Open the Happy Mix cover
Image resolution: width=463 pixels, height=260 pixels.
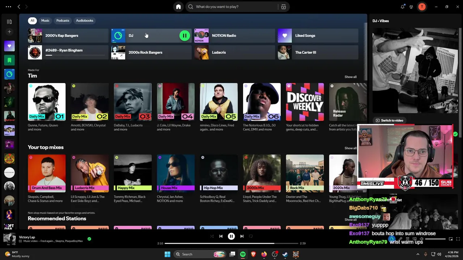(x=133, y=173)
